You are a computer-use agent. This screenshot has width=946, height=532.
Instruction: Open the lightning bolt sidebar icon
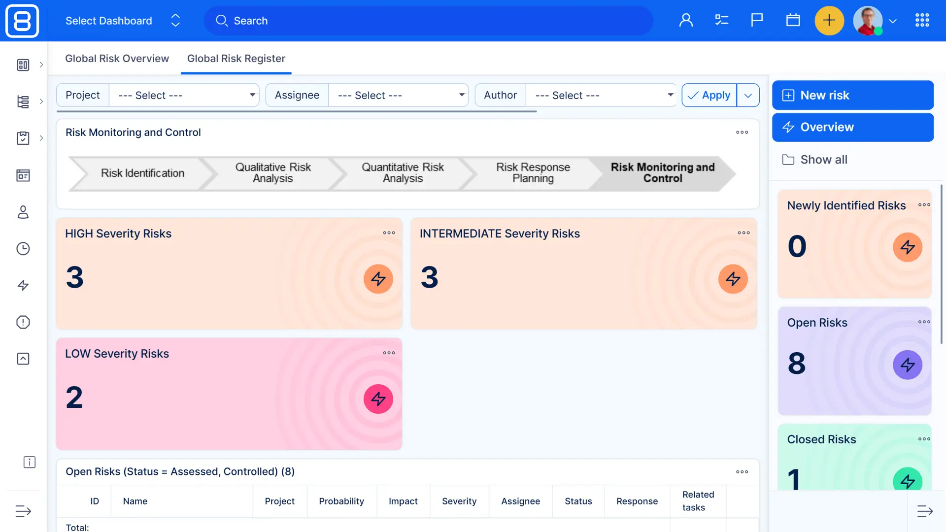pyautogui.click(x=23, y=285)
